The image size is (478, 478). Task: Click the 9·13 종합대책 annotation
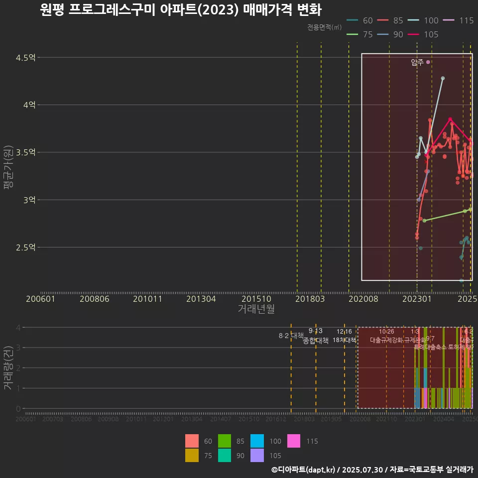[x=316, y=336]
